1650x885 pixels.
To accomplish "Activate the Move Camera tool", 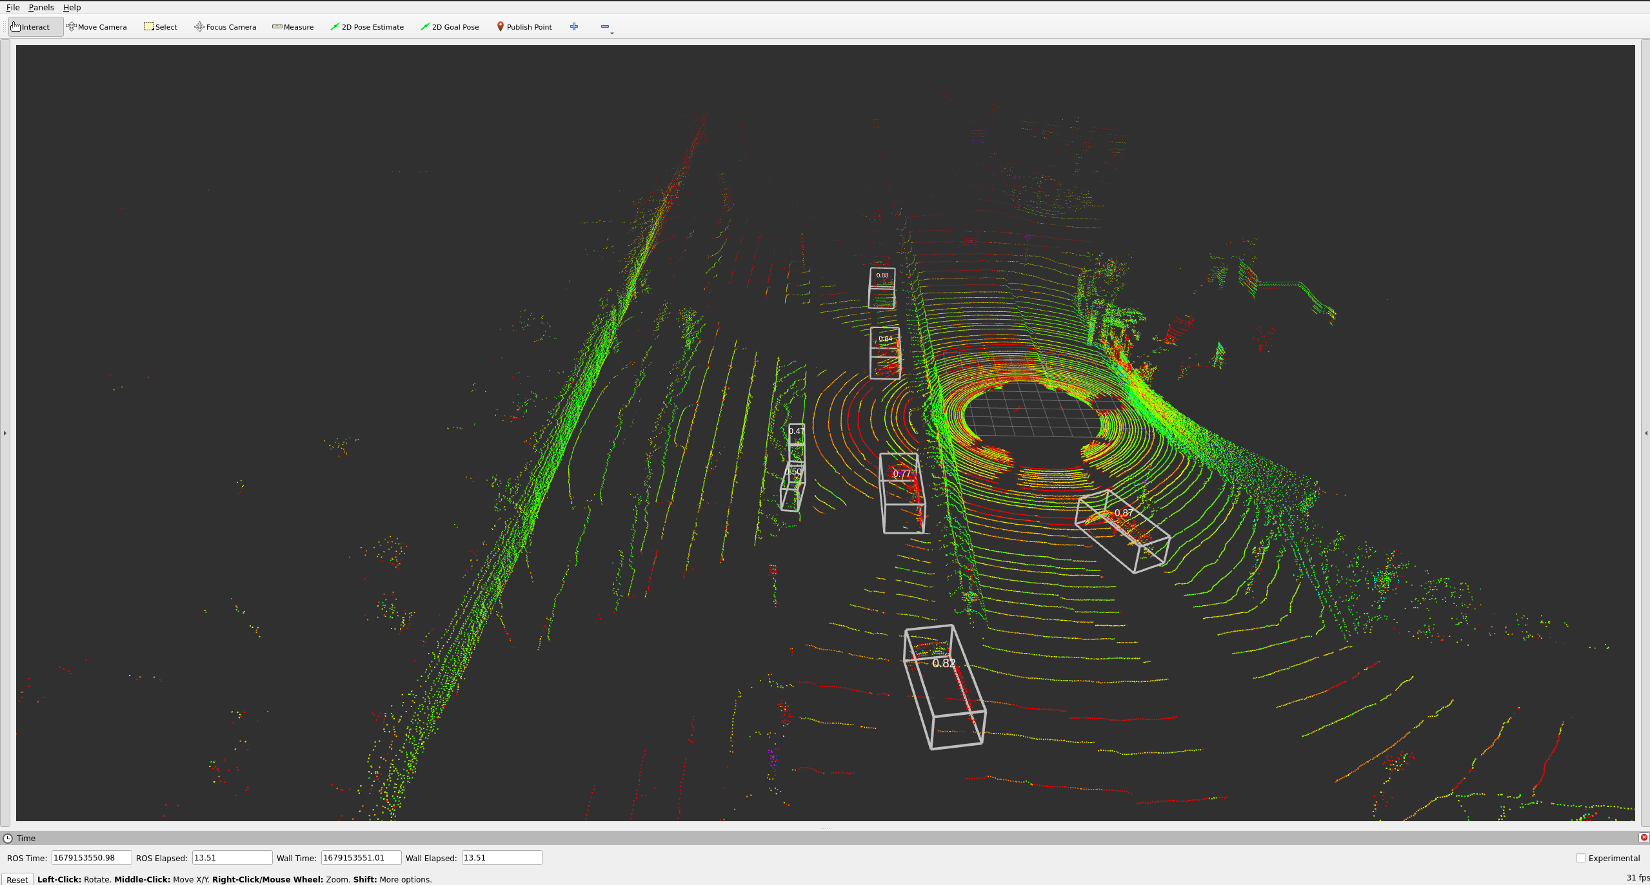I will [x=97, y=27].
